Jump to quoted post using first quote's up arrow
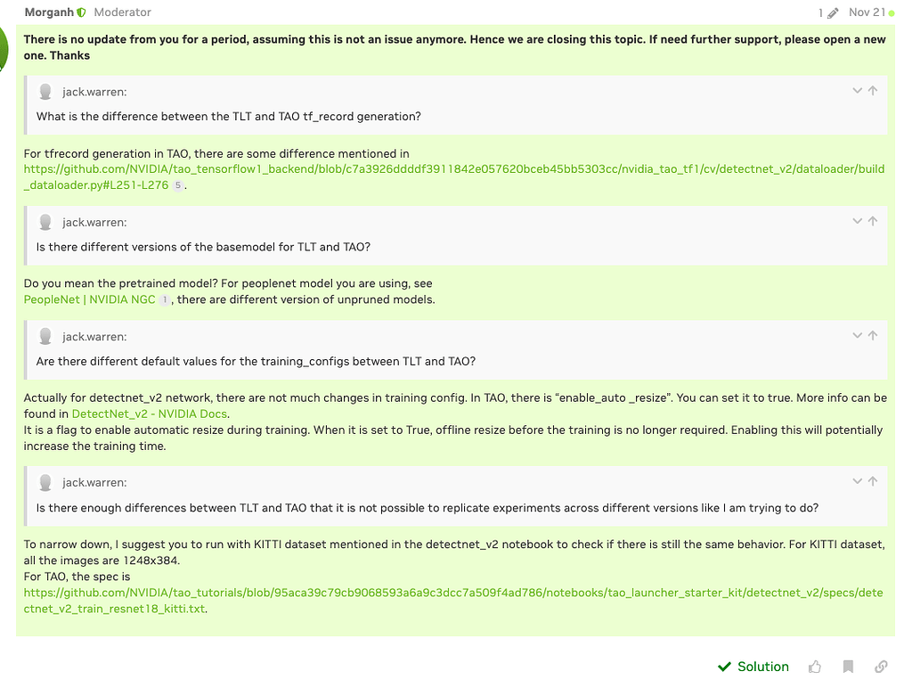The width and height of the screenshot is (912, 688). point(873,90)
